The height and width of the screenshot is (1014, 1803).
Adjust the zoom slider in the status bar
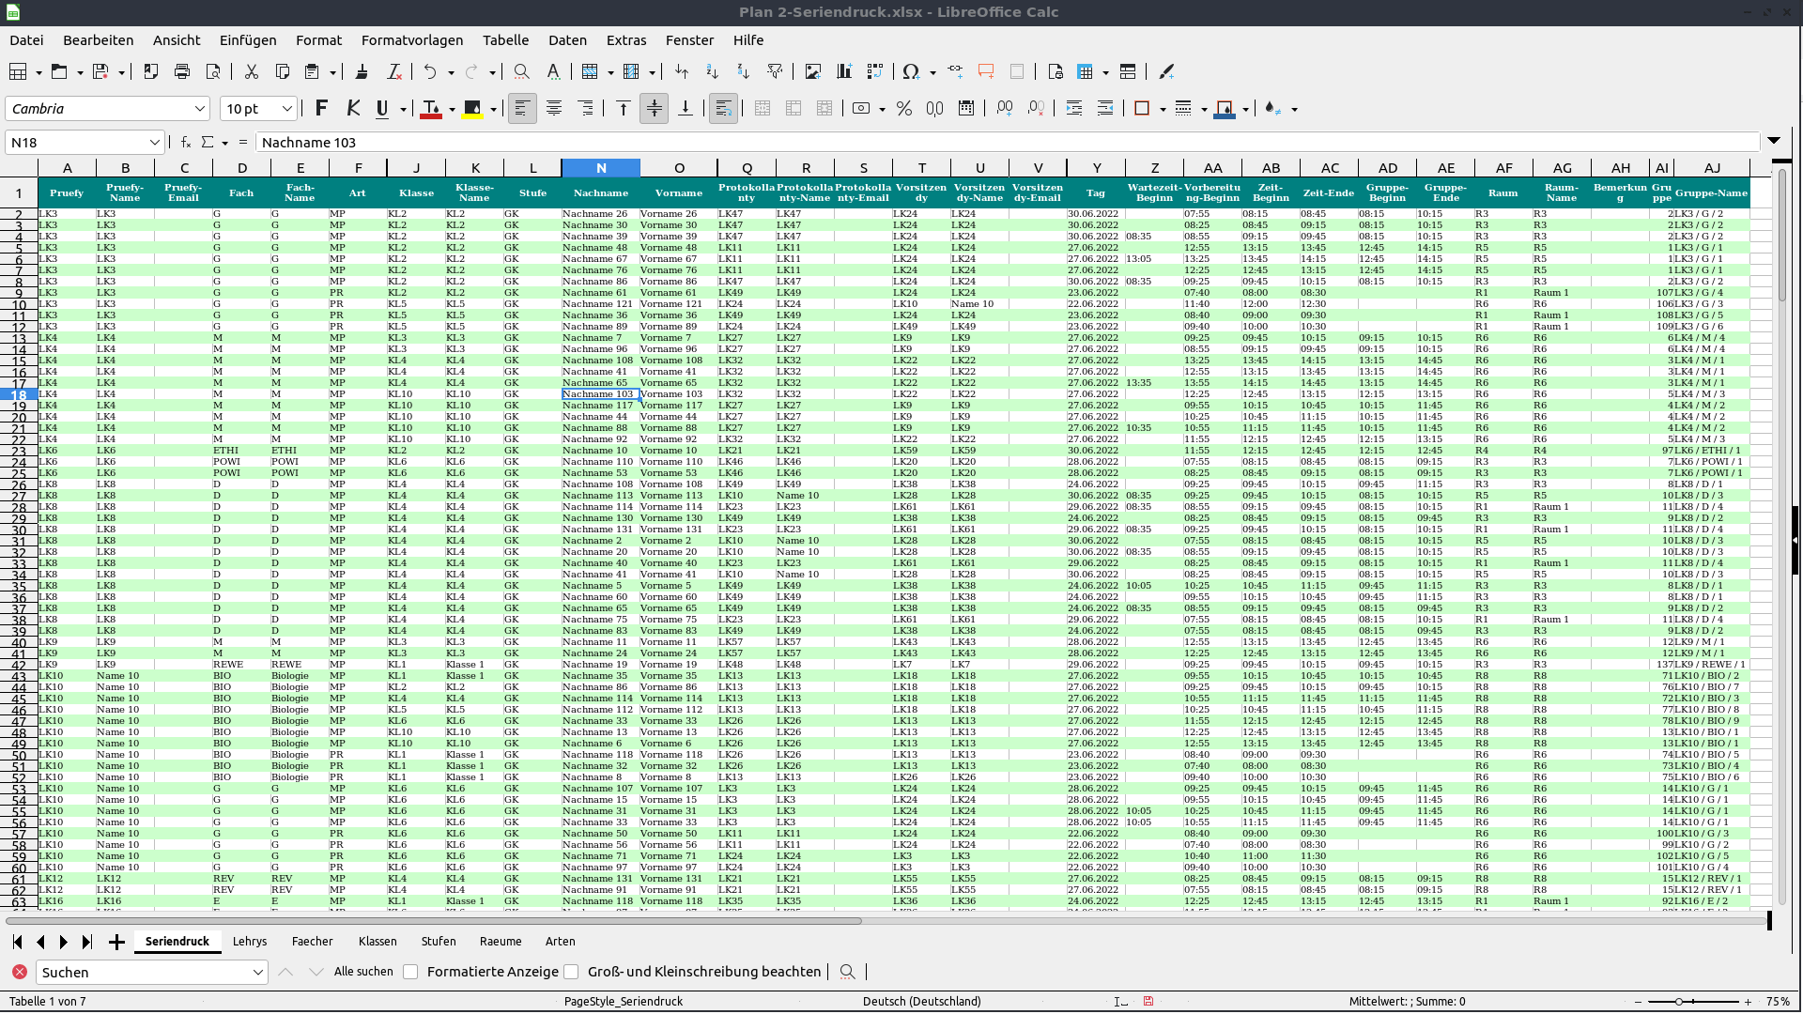tap(1681, 1001)
